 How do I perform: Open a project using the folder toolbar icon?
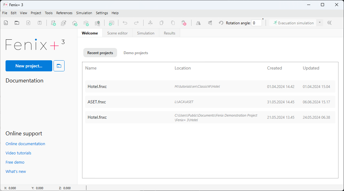click(x=17, y=23)
